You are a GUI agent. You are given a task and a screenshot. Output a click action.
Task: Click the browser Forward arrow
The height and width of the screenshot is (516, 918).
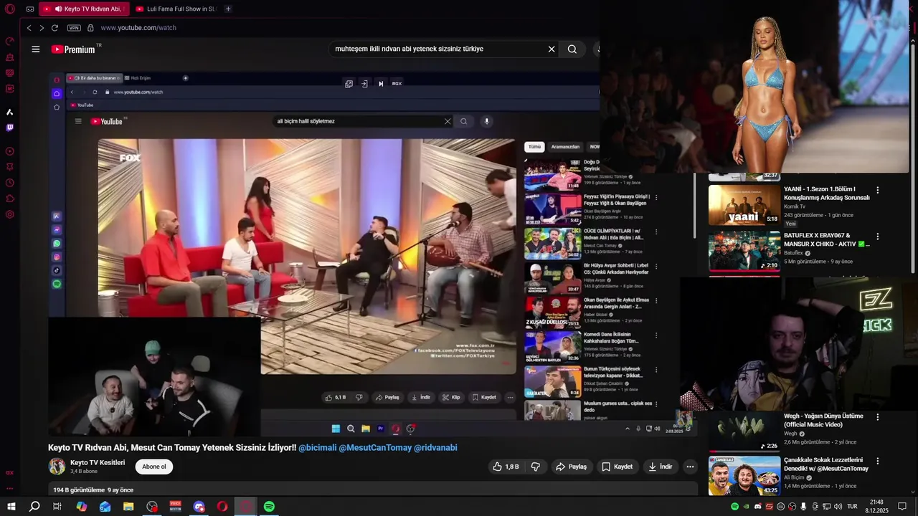42,28
